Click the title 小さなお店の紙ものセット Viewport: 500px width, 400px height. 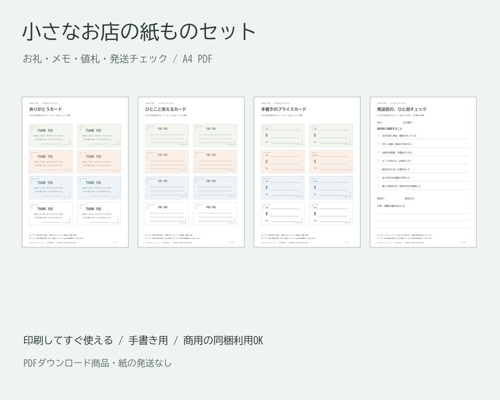click(139, 31)
